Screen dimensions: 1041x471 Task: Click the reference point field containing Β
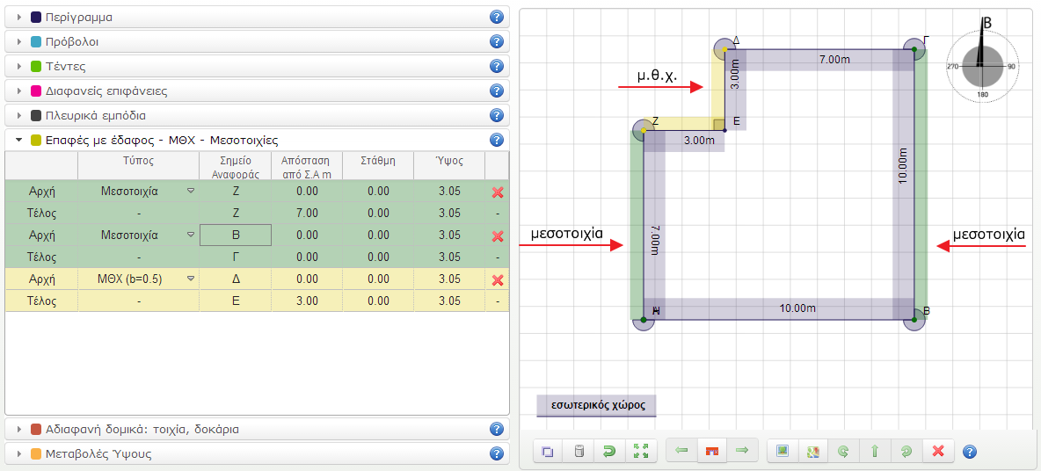click(x=236, y=235)
